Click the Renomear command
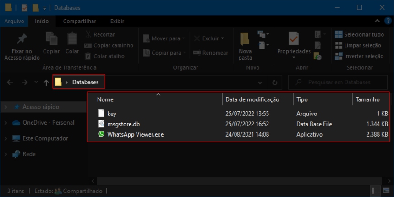Image resolution: width=394 pixels, height=197 pixels. tap(211, 53)
